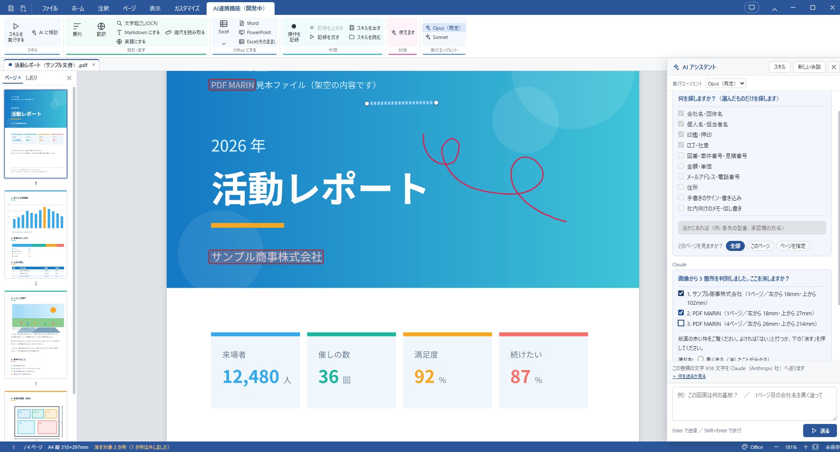Open the ホーム tab
840x452 pixels.
coord(78,8)
